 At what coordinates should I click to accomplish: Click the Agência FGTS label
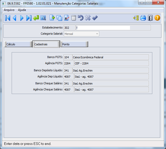(54, 63)
